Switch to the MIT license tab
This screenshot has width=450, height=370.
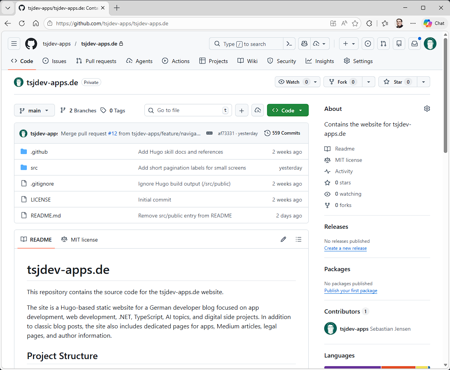[x=79, y=240]
